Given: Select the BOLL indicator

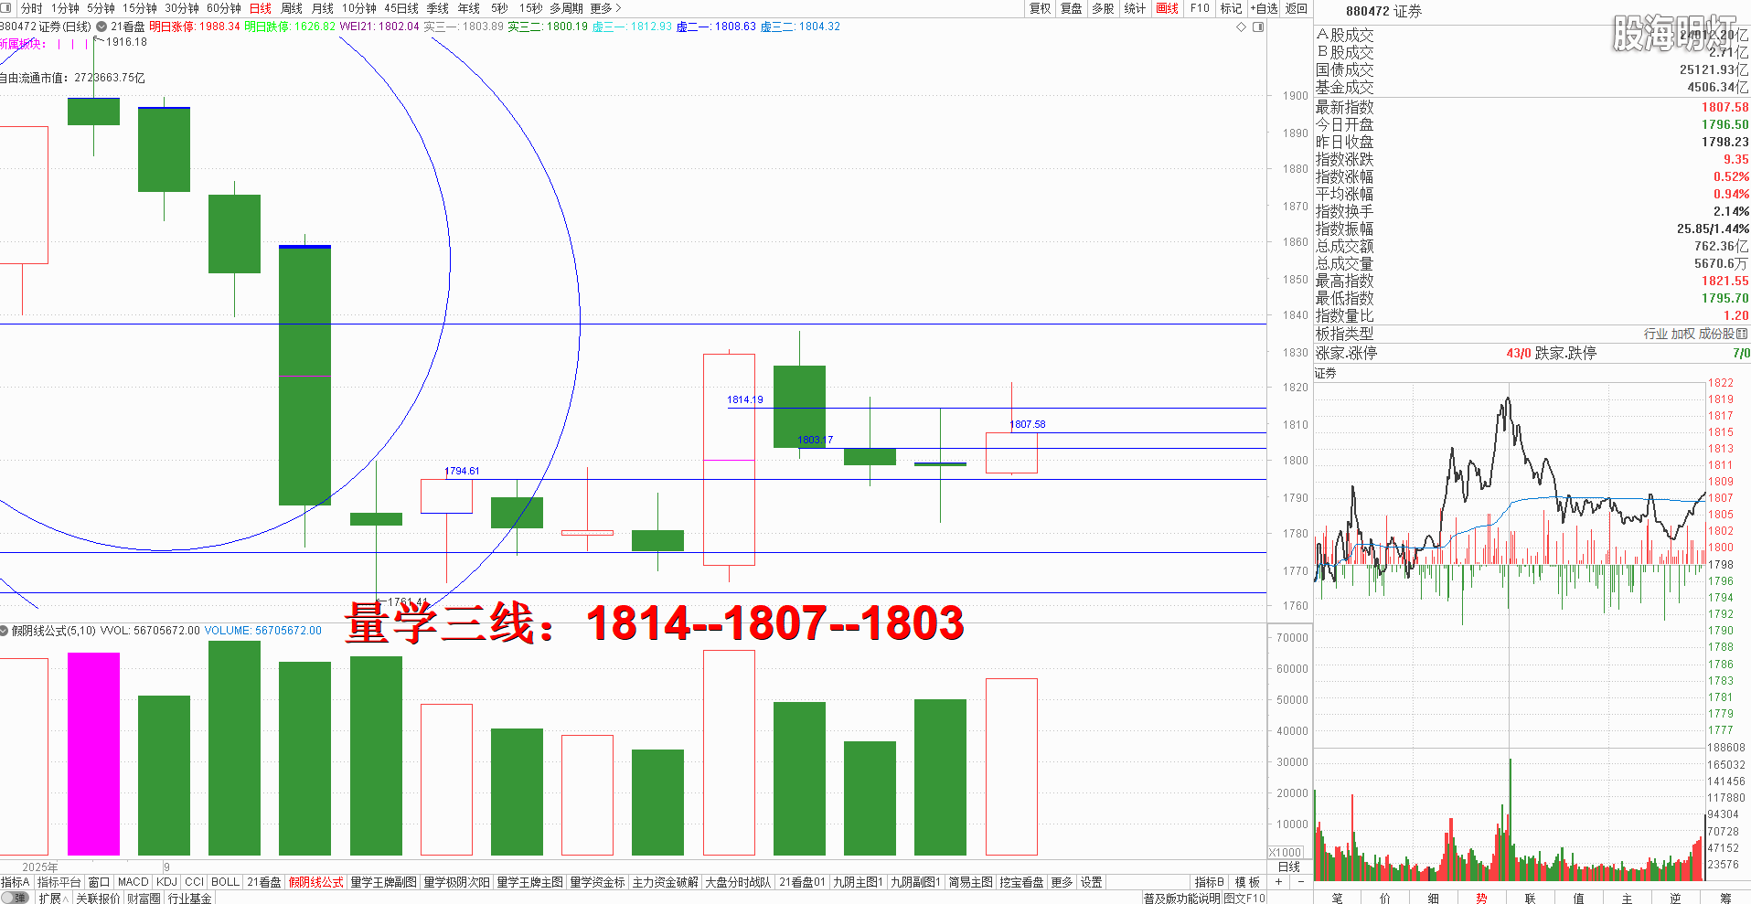Looking at the screenshot, I should pyautogui.click(x=225, y=882).
